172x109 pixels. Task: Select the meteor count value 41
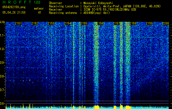(x=40, y=13)
